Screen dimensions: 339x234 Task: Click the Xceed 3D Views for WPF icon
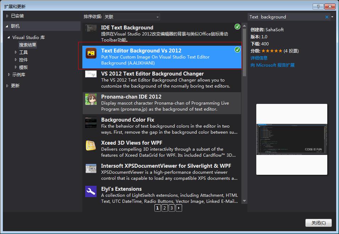point(91,145)
